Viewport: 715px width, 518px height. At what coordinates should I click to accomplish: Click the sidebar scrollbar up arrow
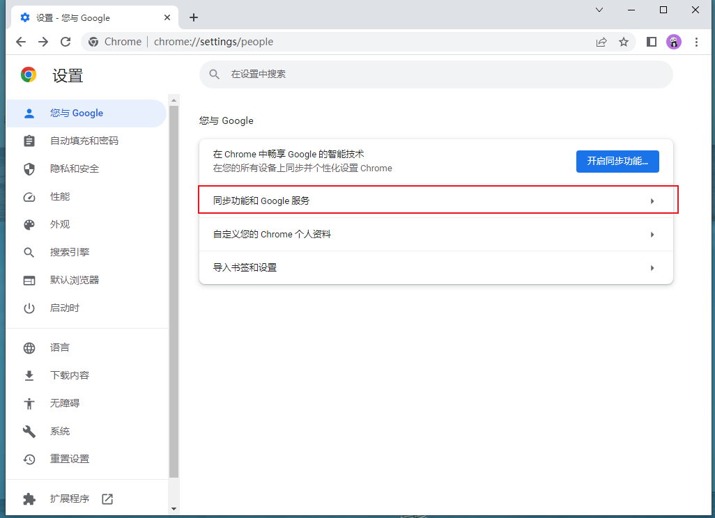(174, 100)
